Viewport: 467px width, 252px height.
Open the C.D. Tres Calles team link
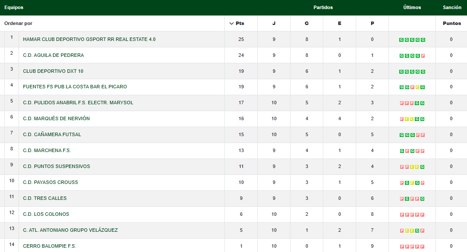click(x=44, y=198)
